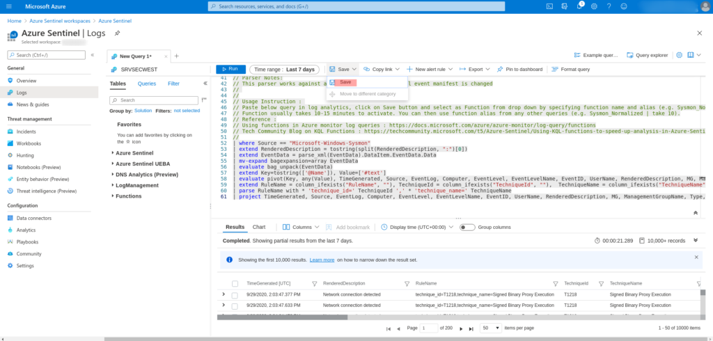Change items per page dropdown
Image resolution: width=713 pixels, height=341 pixels.
491,328
